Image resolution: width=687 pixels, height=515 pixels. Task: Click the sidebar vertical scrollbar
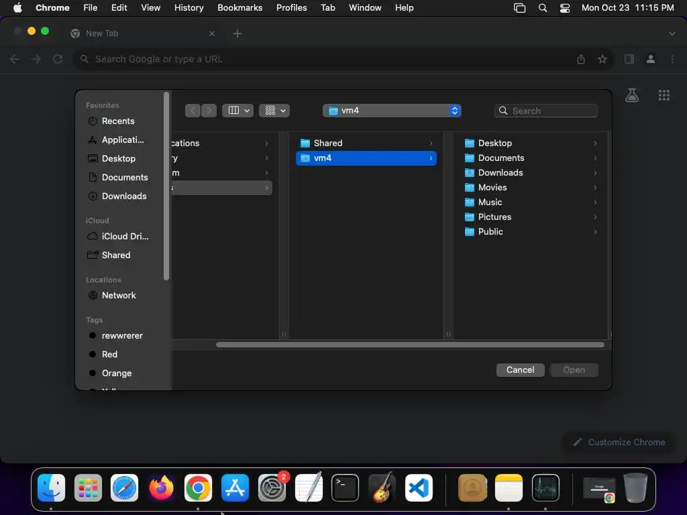pos(166,186)
